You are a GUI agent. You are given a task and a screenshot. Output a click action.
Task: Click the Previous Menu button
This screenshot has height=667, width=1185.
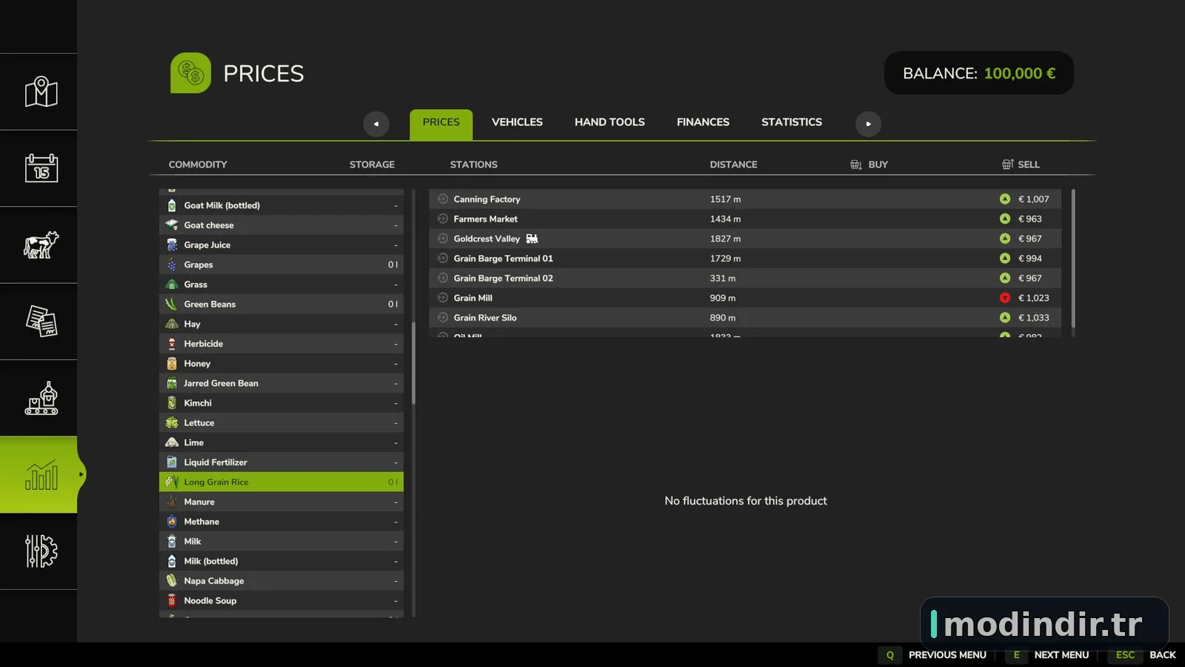point(933,655)
